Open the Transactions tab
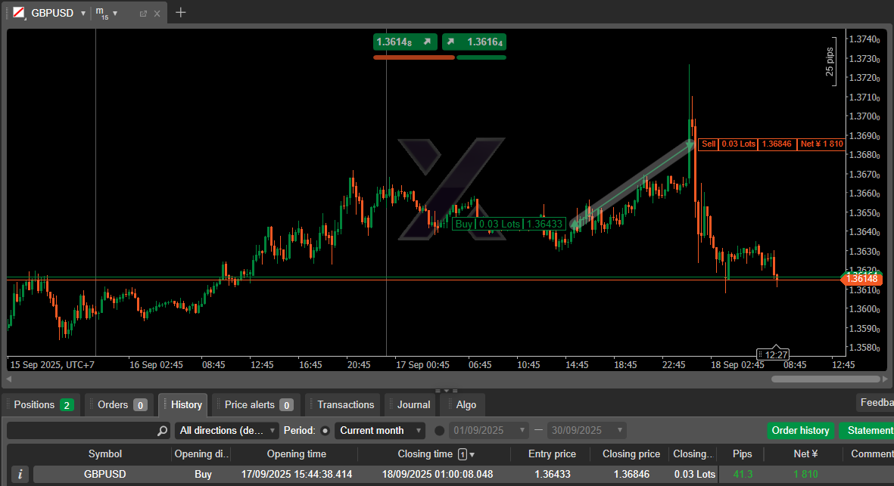Screen dimensions: 894x486 pos(345,404)
